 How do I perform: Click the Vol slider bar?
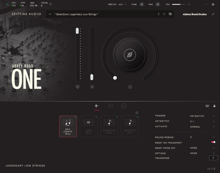pyautogui.click(x=178, y=4)
